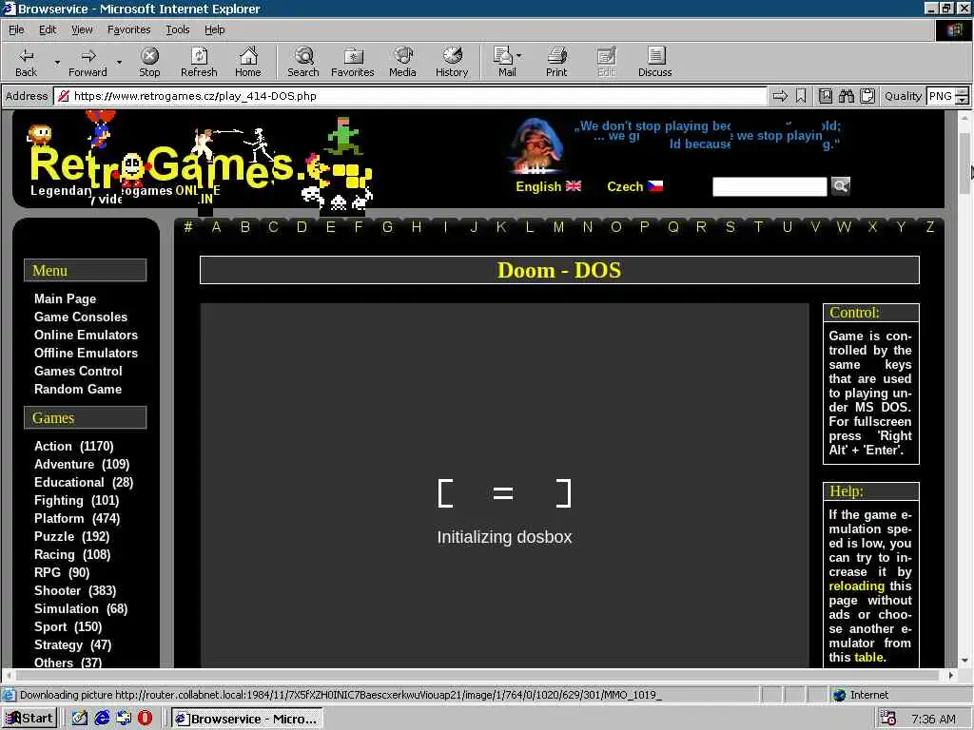Go to the Home page icon
974x730 pixels.
248,62
